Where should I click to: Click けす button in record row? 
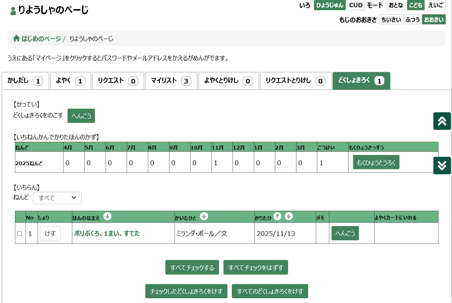click(50, 233)
